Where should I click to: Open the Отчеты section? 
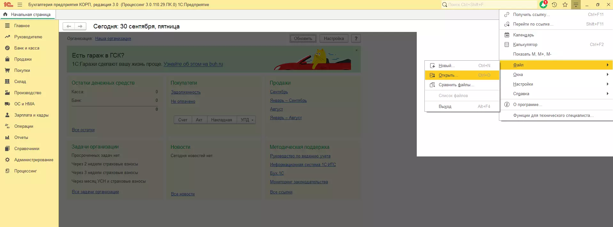(21, 138)
